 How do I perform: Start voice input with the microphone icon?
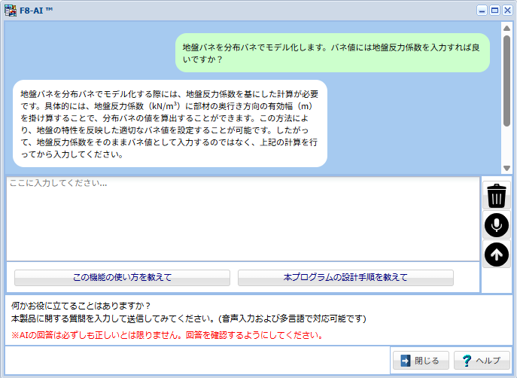[496, 225]
